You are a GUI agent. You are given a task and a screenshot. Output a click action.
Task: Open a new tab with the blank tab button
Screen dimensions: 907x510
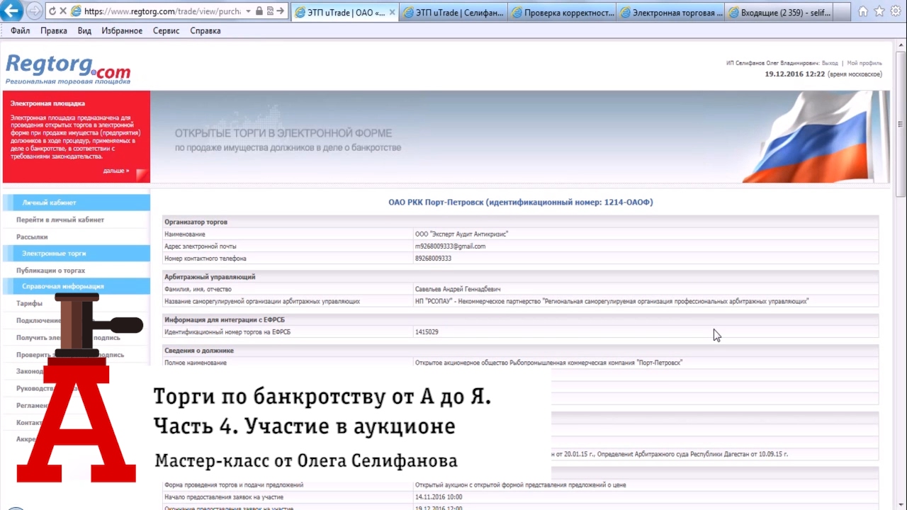(x=843, y=13)
